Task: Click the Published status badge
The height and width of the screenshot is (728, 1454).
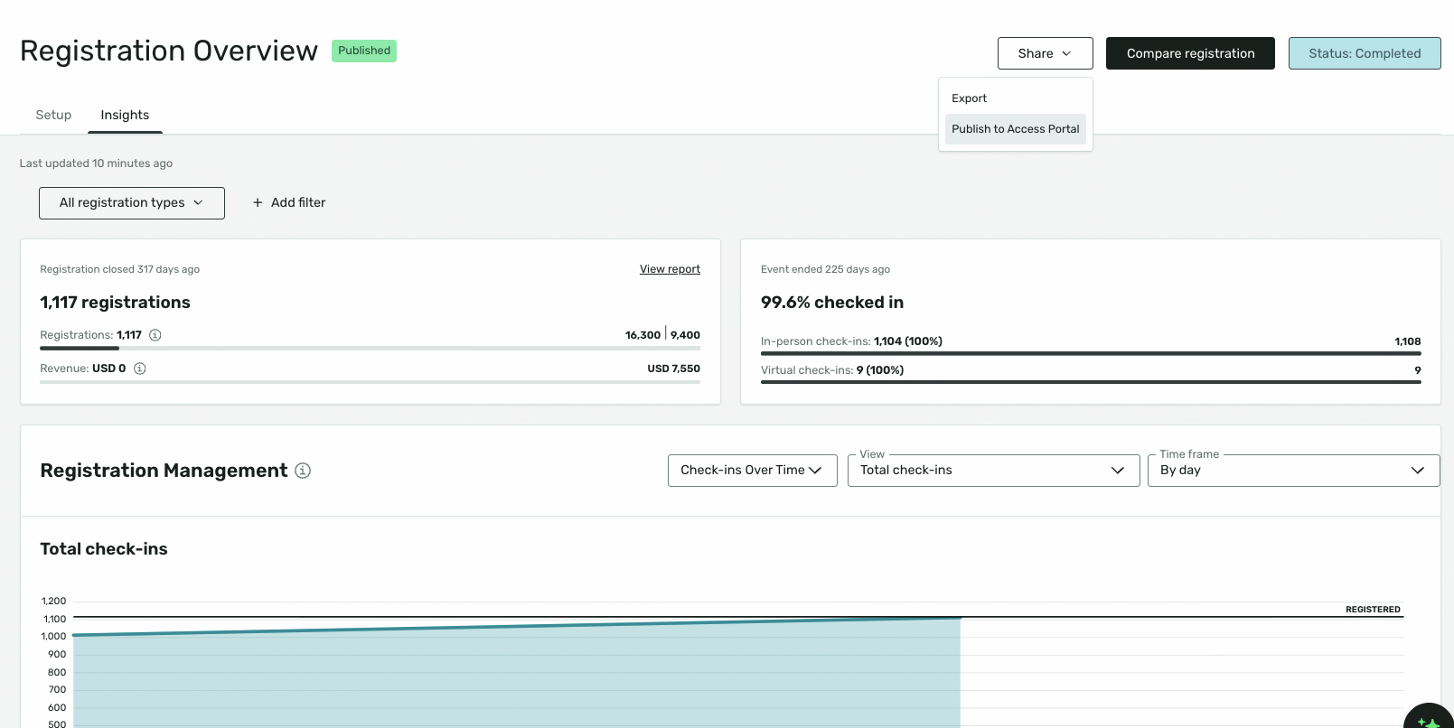Action: click(x=364, y=51)
